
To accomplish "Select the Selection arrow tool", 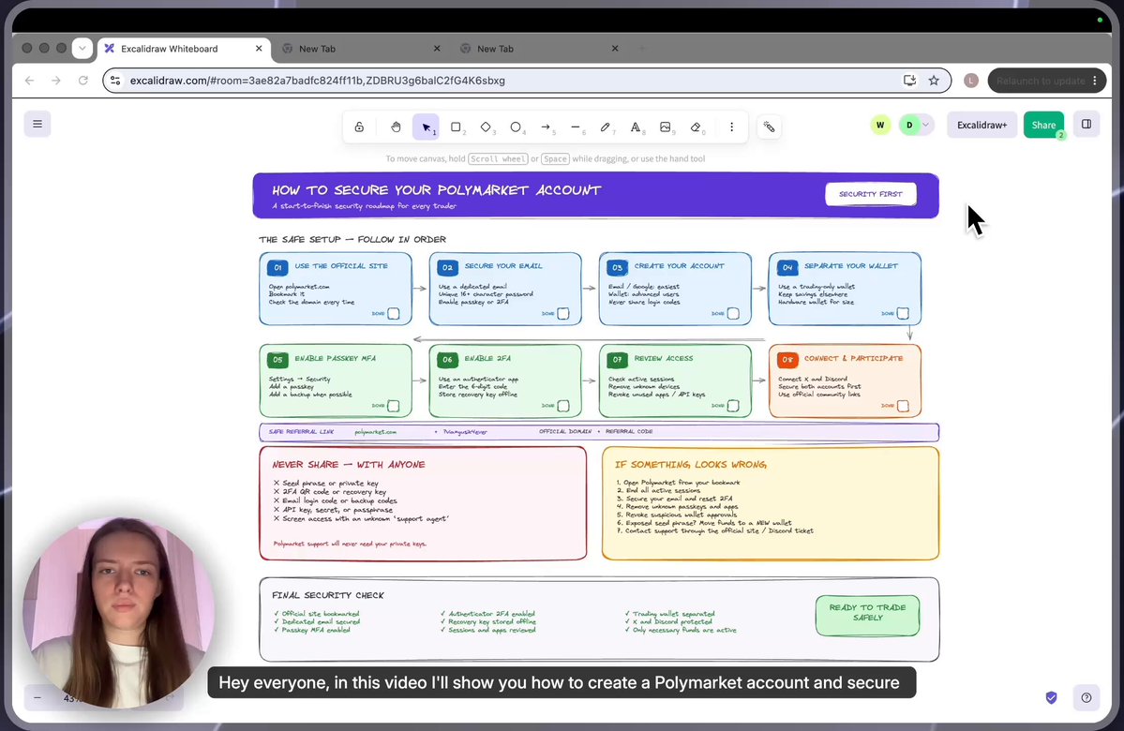I will click(x=426, y=127).
